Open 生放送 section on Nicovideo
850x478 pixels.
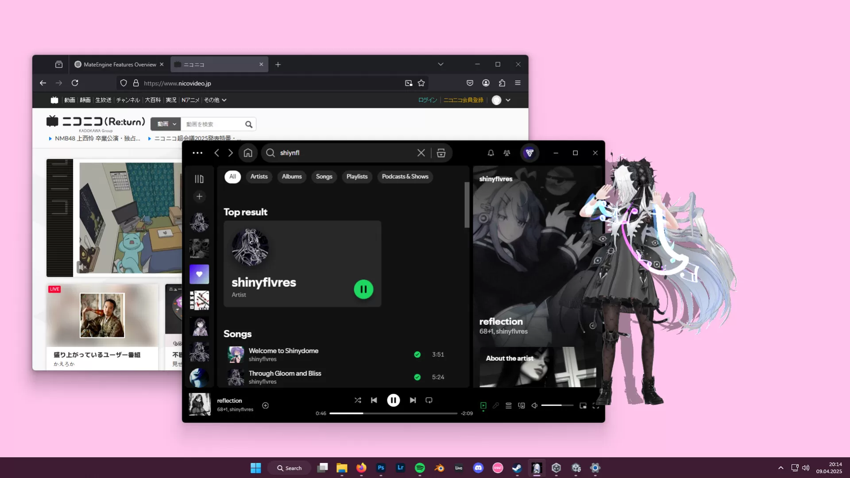[x=103, y=100]
